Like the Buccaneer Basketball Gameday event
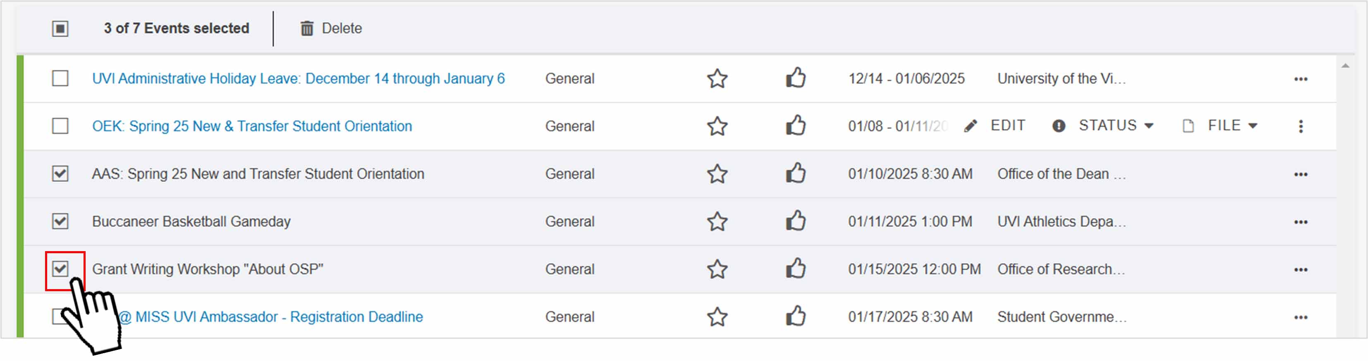 point(795,221)
